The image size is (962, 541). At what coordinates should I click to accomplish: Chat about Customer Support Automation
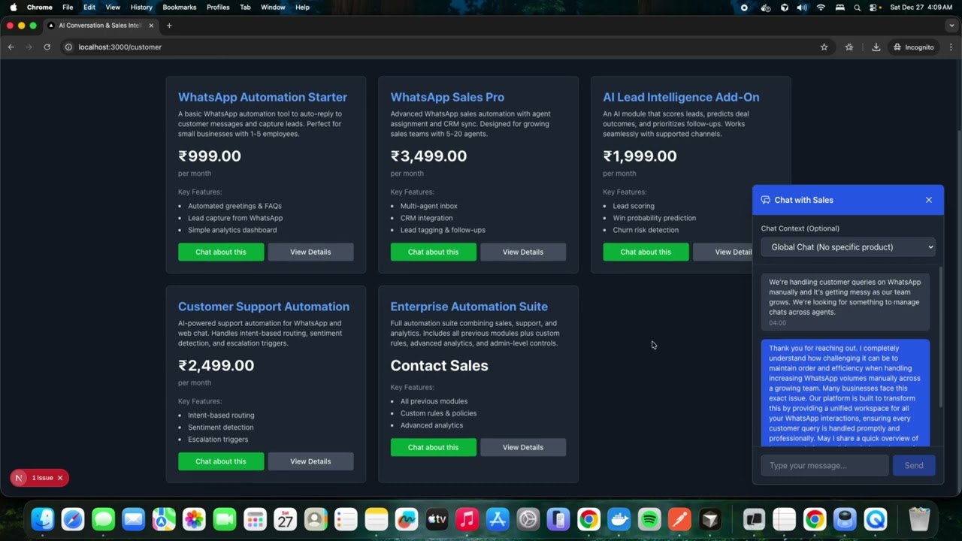tap(221, 461)
